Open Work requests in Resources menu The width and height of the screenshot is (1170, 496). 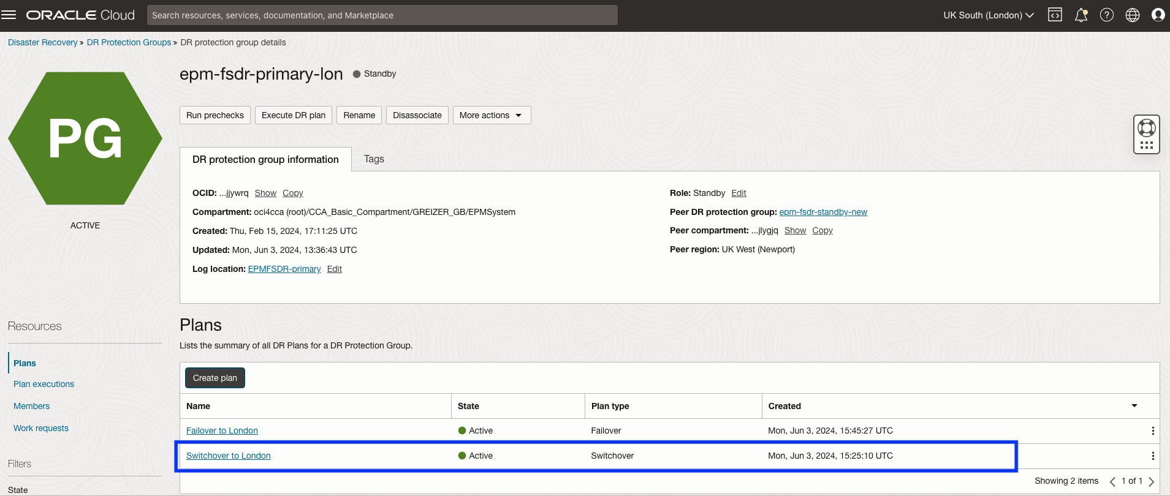coord(41,428)
